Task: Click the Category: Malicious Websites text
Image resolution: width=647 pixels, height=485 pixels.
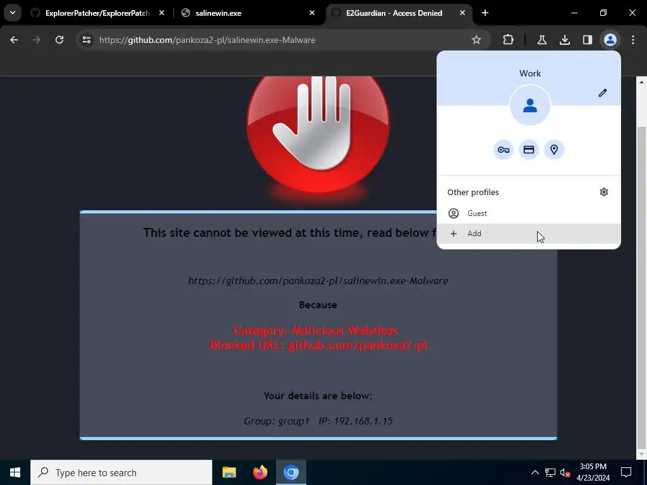Action: click(315, 330)
